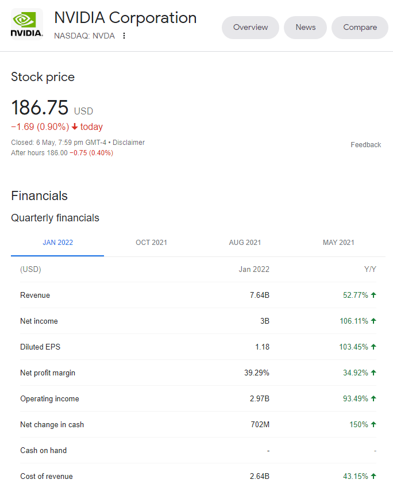Click the Operating income green up arrow
The image size is (393, 491).
coord(373,398)
